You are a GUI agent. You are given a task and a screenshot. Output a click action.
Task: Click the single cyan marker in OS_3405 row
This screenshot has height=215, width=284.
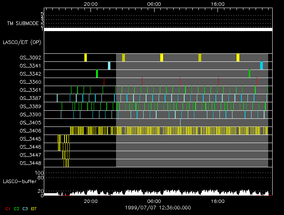(x=181, y=122)
